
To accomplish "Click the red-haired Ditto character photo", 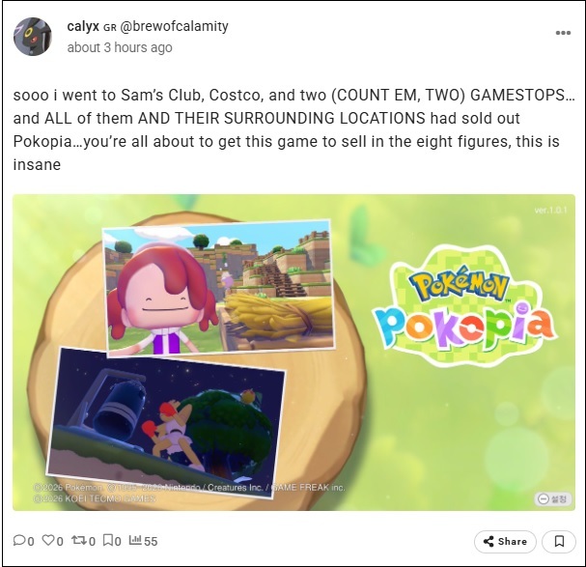I will pyautogui.click(x=218, y=287).
